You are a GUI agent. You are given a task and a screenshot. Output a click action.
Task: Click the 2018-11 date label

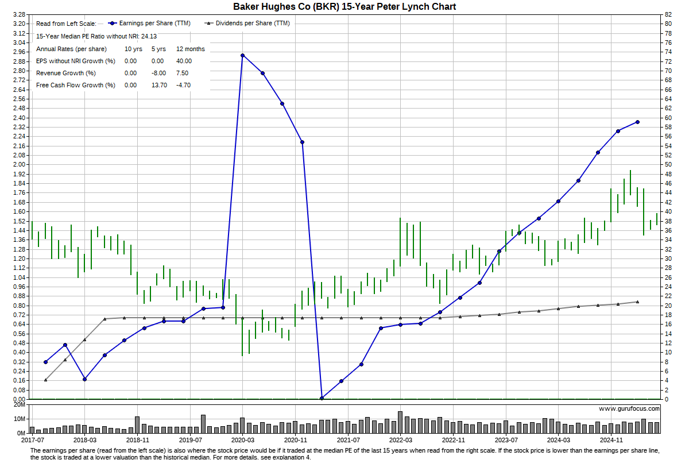point(138,439)
